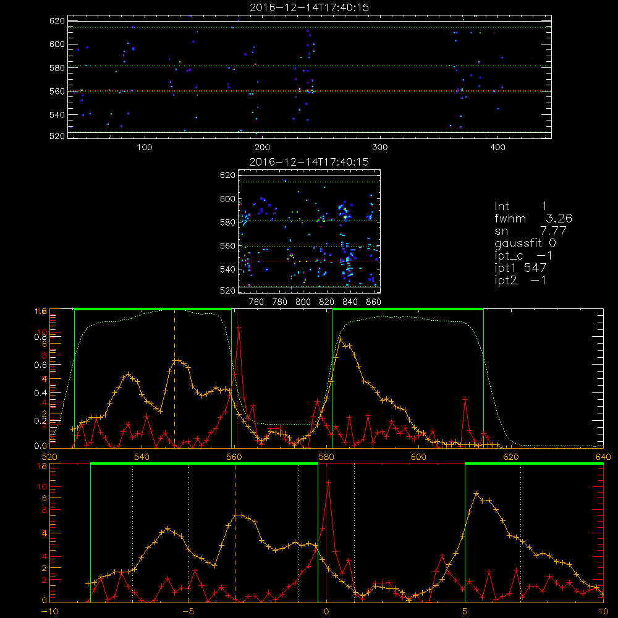The height and width of the screenshot is (618, 618).
Task: Click y-axis label 18 on the bottom plot
Action: point(42,466)
